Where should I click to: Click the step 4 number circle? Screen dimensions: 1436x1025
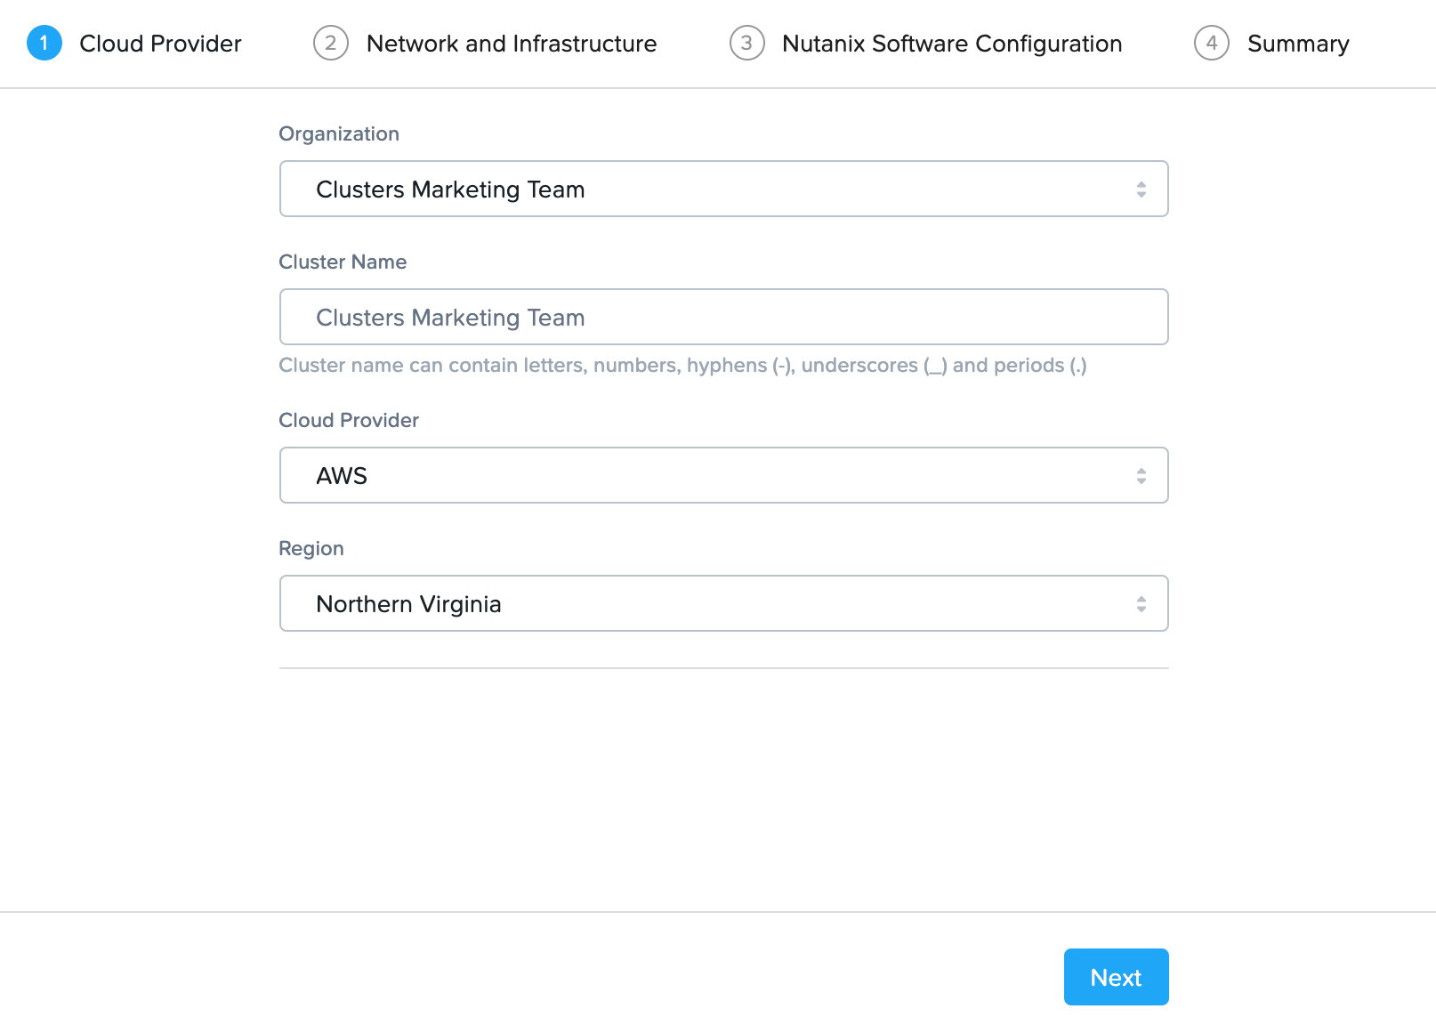click(1211, 43)
